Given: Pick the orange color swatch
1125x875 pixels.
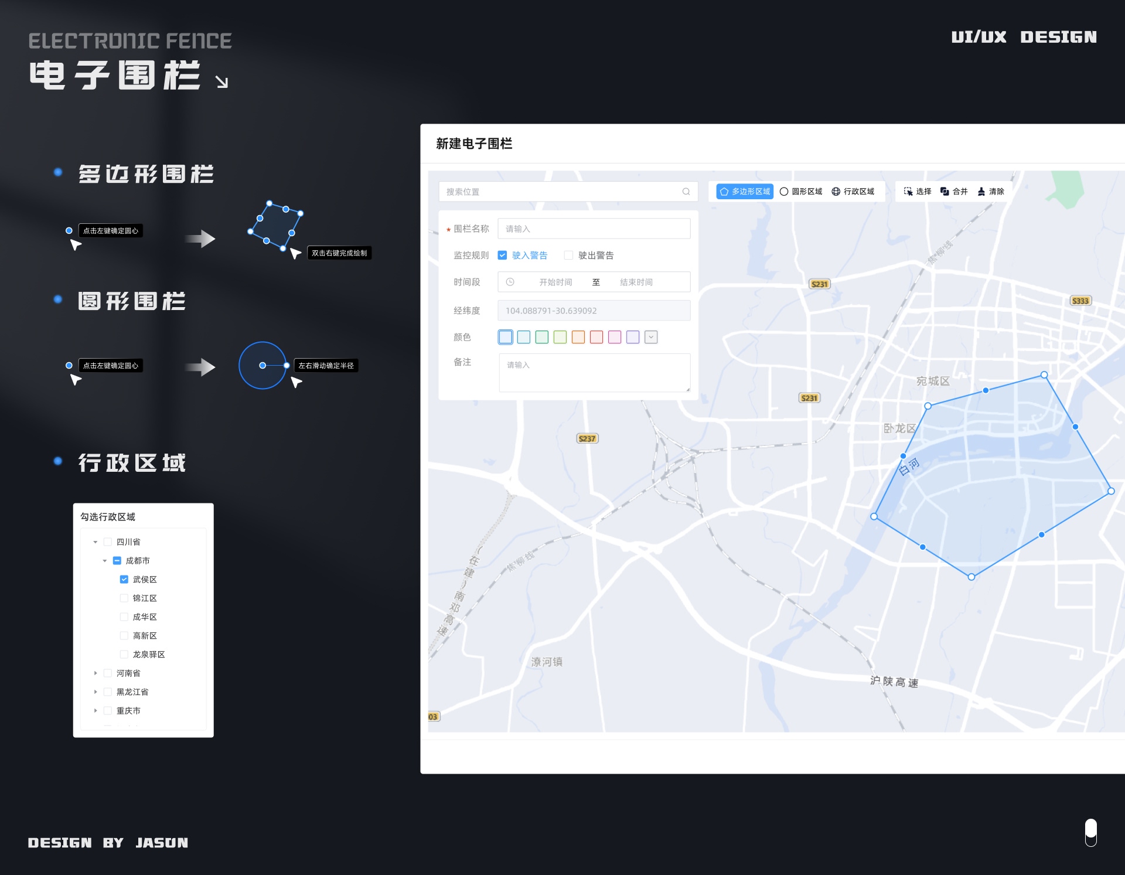Looking at the screenshot, I should click(578, 337).
